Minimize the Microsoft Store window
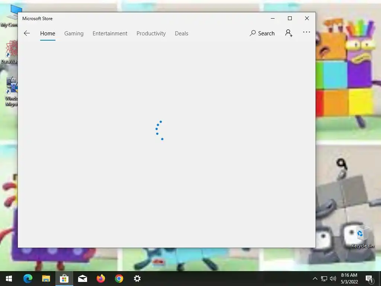Viewport: 381px width, 286px height. coord(273,19)
